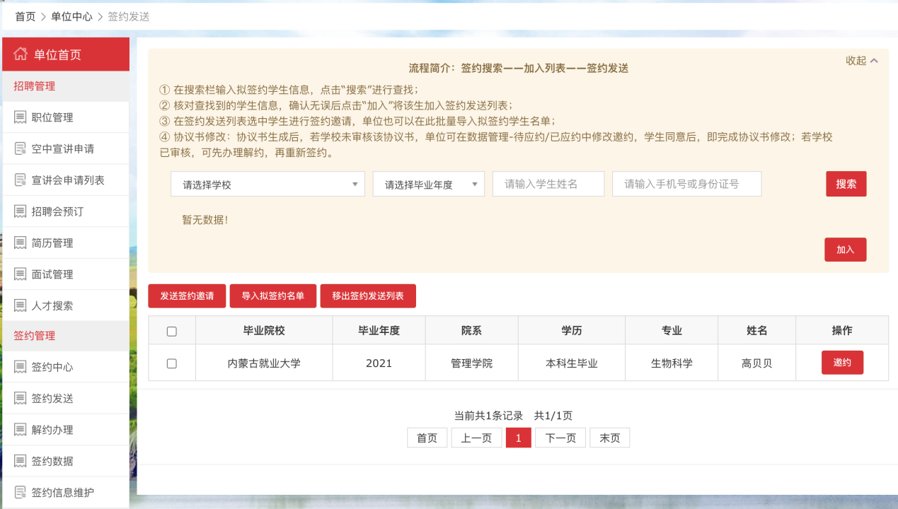
Task: Open the 请选择学校 dropdown
Action: 267,185
